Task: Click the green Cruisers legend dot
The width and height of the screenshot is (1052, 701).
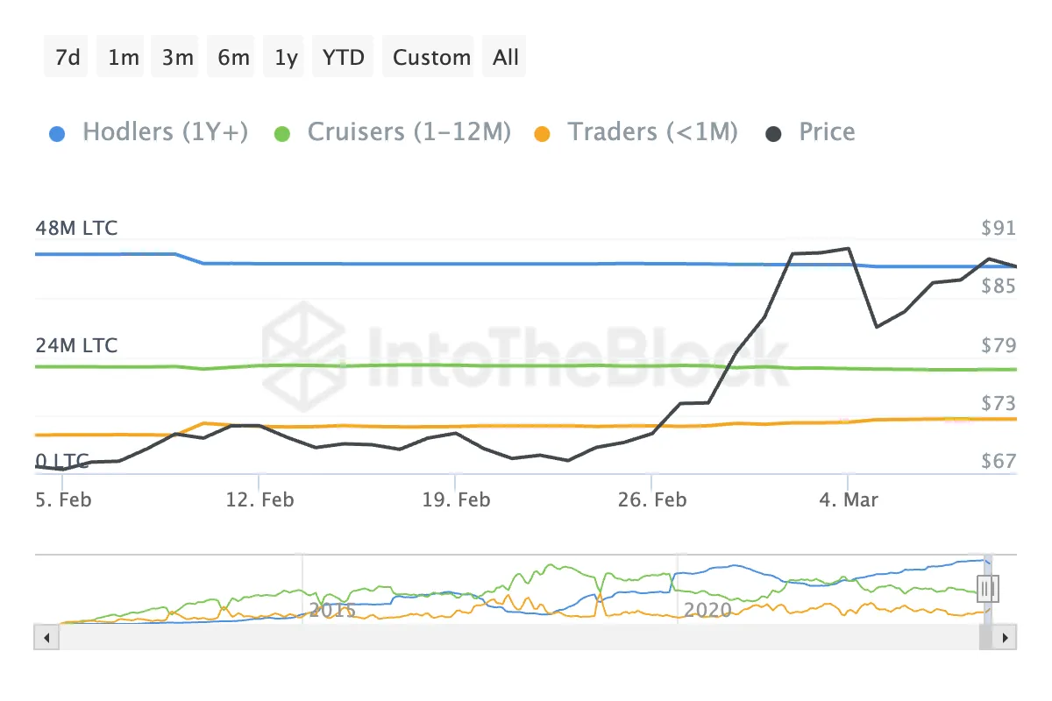Action: pyautogui.click(x=282, y=134)
